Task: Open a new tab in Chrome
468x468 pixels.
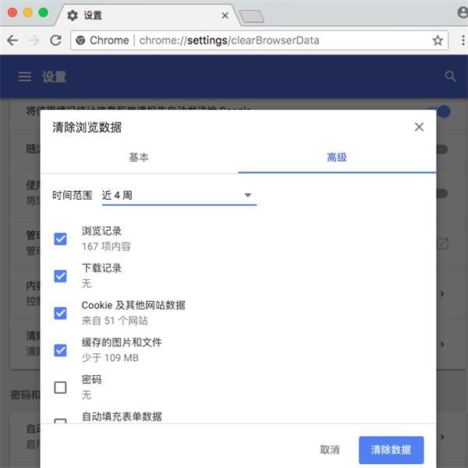Action: click(x=251, y=16)
